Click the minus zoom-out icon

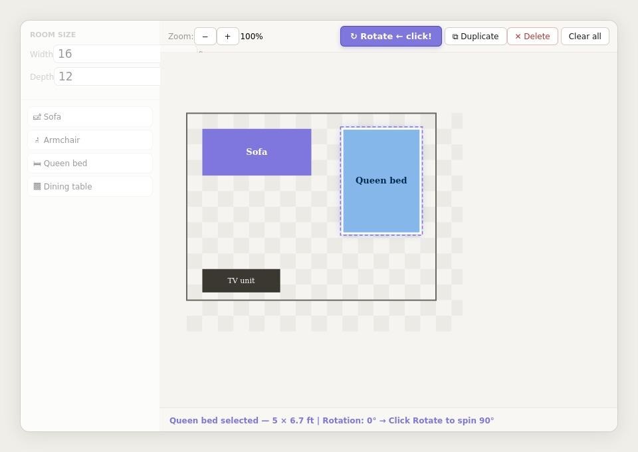point(205,36)
